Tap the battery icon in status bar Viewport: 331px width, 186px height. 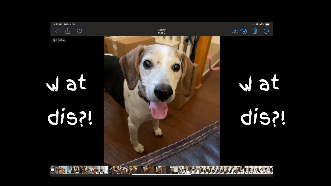click(268, 24)
